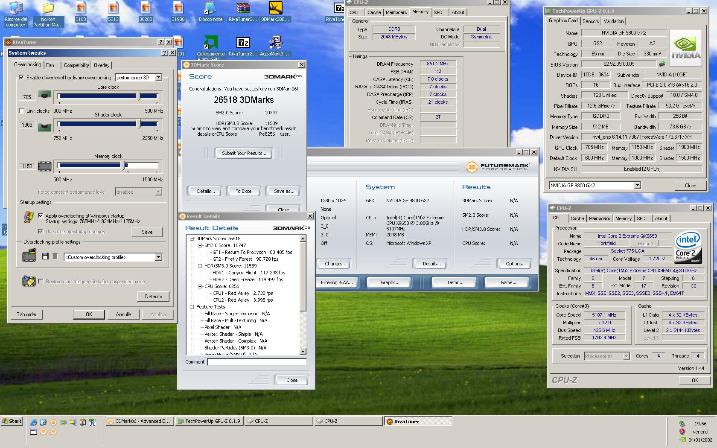
Task: Click the Core clock slider handle
Action: (x=139, y=96)
